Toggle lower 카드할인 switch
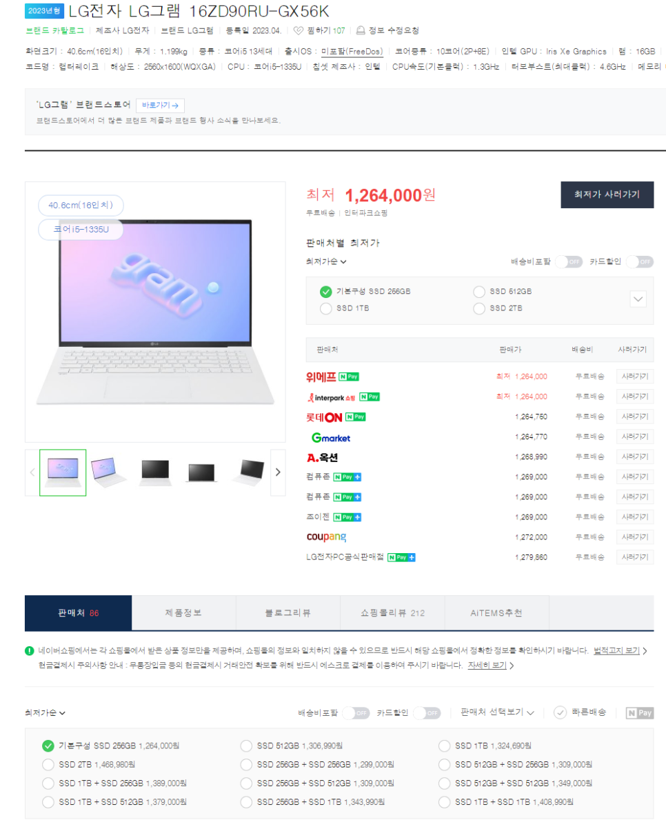This screenshot has width=666, height=829. tap(427, 712)
